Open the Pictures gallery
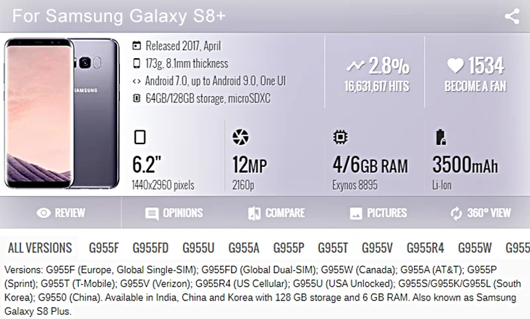The width and height of the screenshot is (530, 319). point(378,213)
